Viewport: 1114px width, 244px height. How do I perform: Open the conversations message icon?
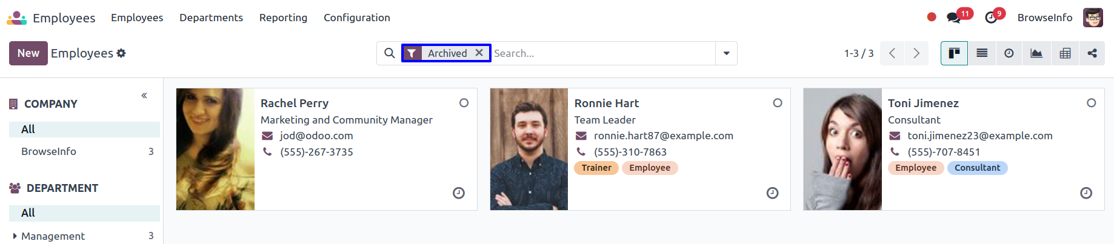pyautogui.click(x=953, y=18)
